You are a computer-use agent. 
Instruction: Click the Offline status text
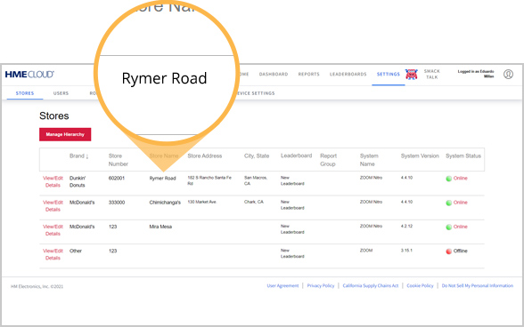[460, 251]
